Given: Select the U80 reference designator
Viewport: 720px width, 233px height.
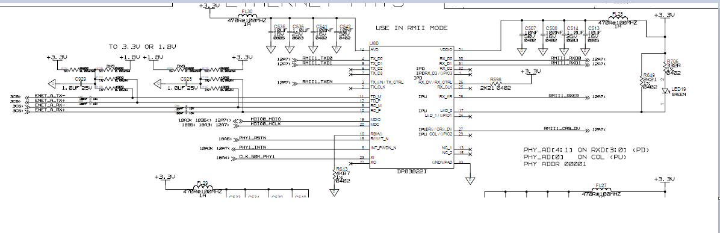Looking at the screenshot, I should tap(374, 44).
